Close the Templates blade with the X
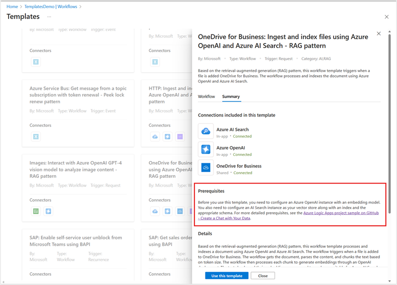 (x=386, y=17)
